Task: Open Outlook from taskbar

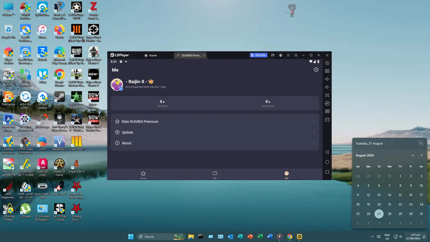Action: coord(230,237)
